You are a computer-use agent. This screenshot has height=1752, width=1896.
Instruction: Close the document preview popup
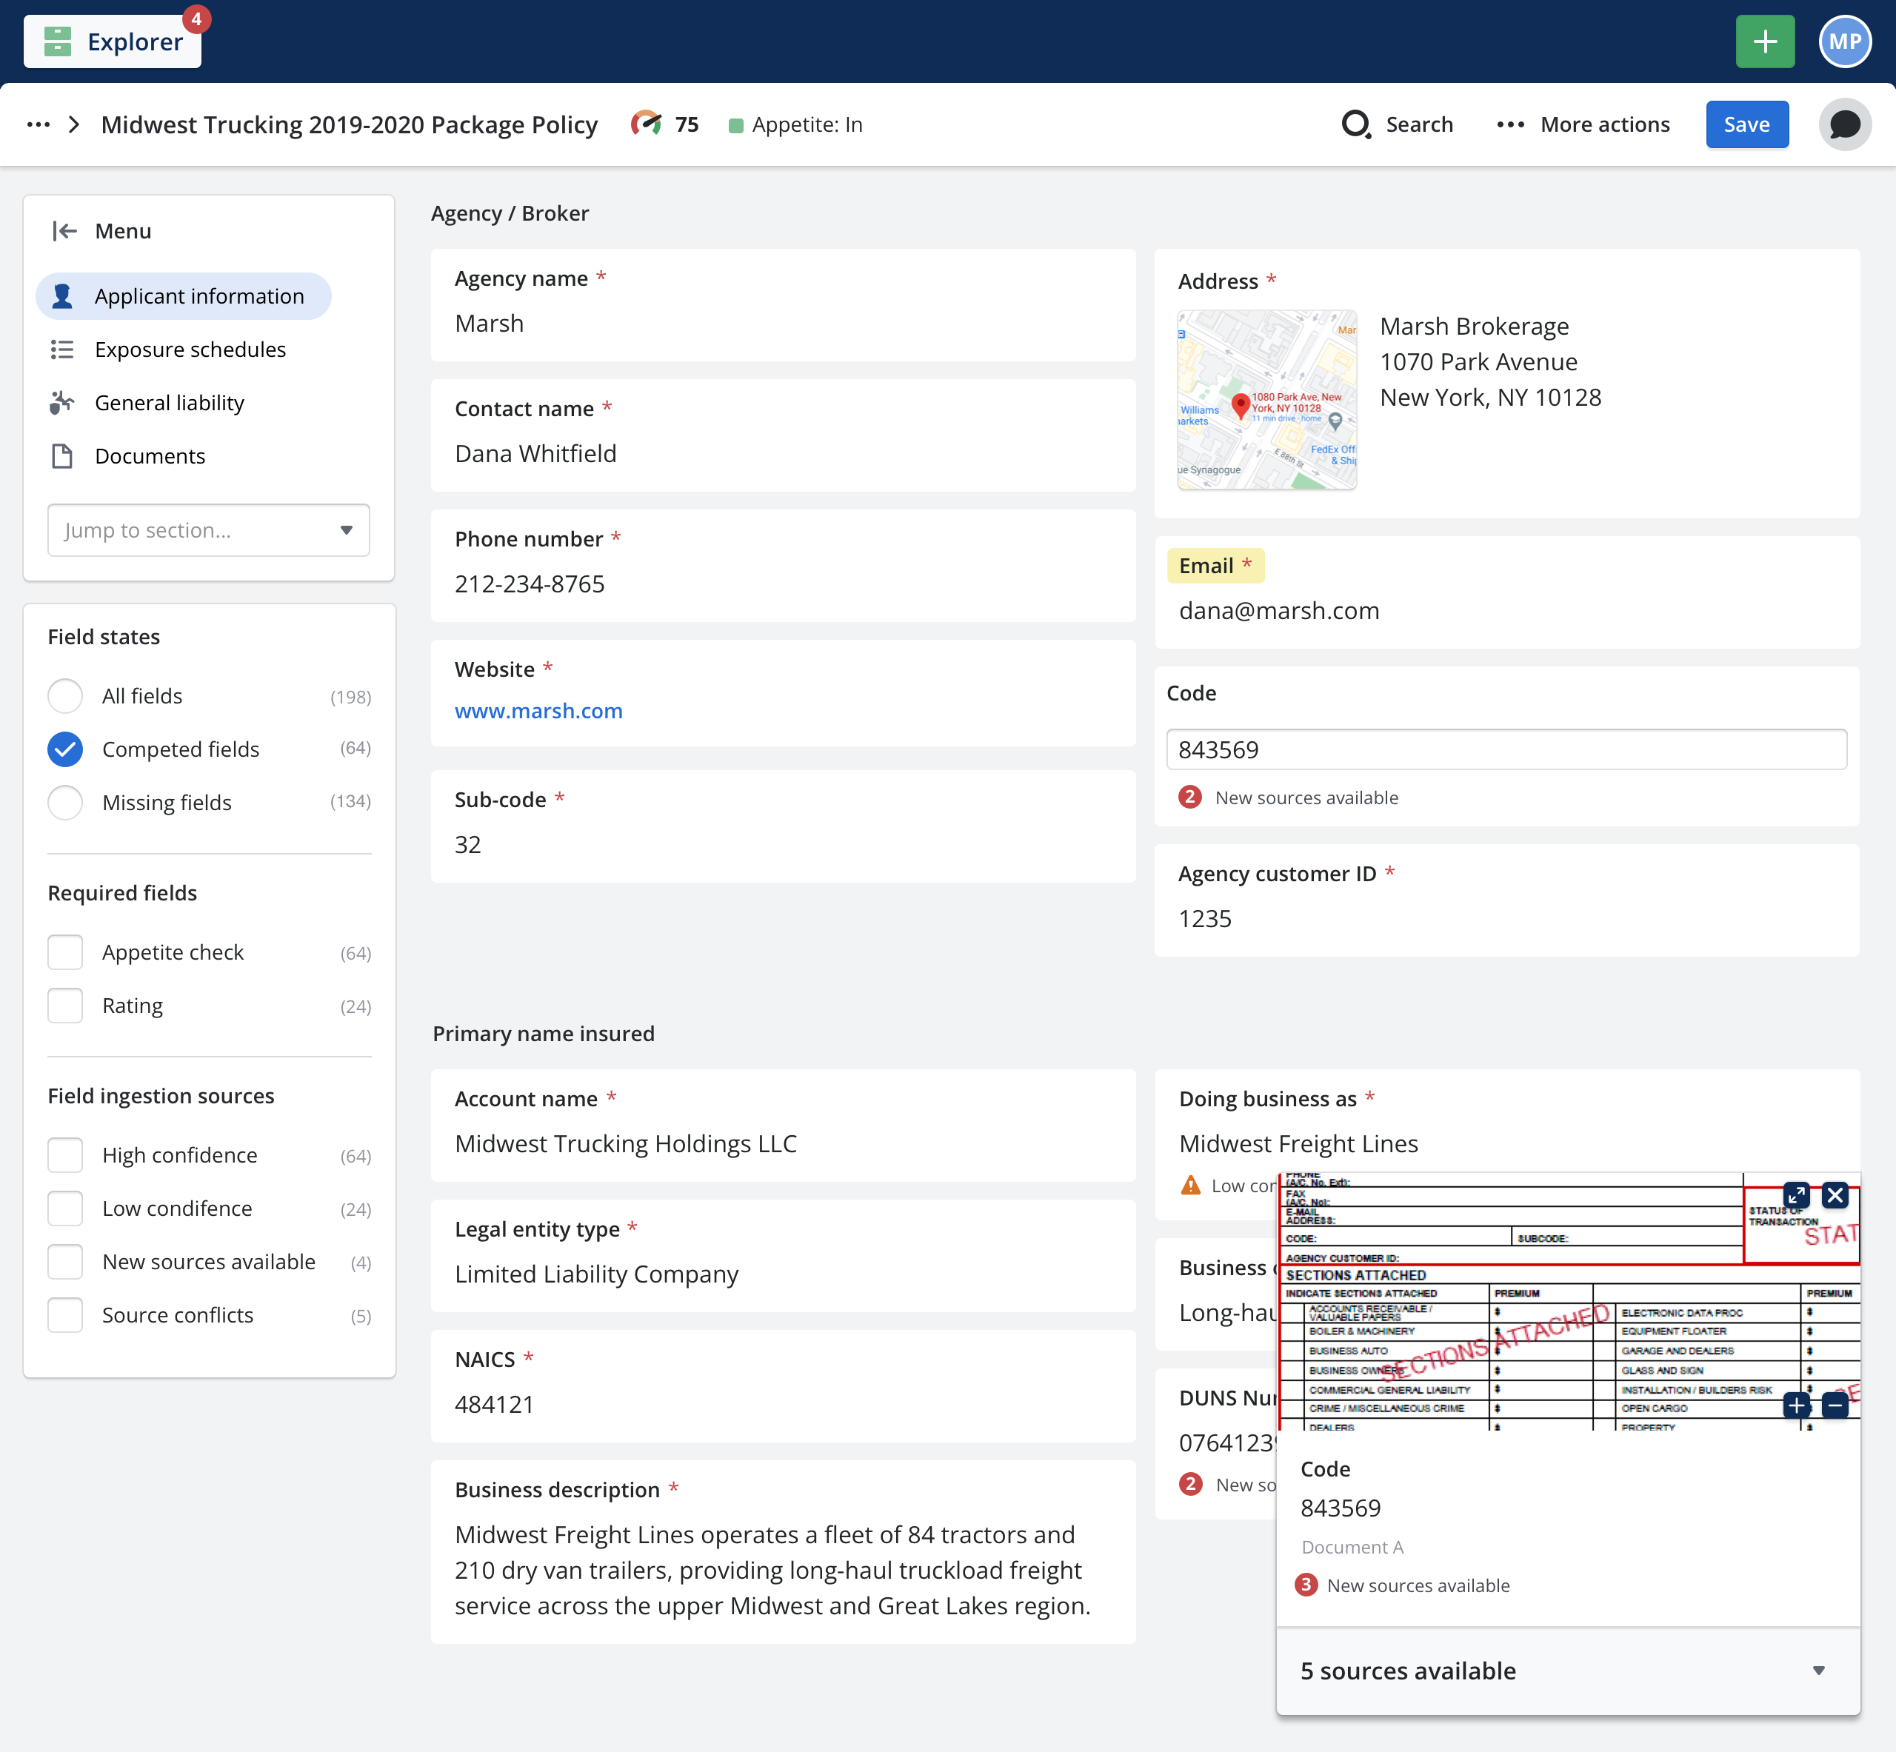(1835, 1194)
